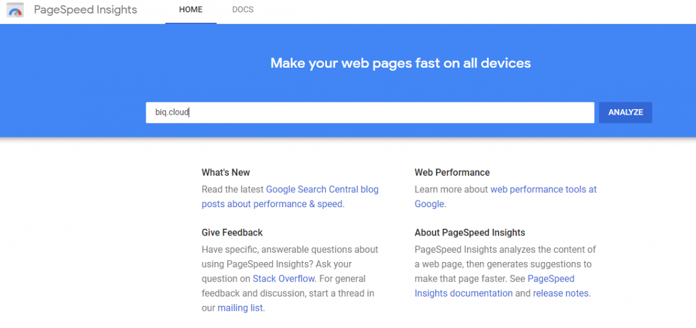Click the PageSpeed Insights title text

[86, 10]
